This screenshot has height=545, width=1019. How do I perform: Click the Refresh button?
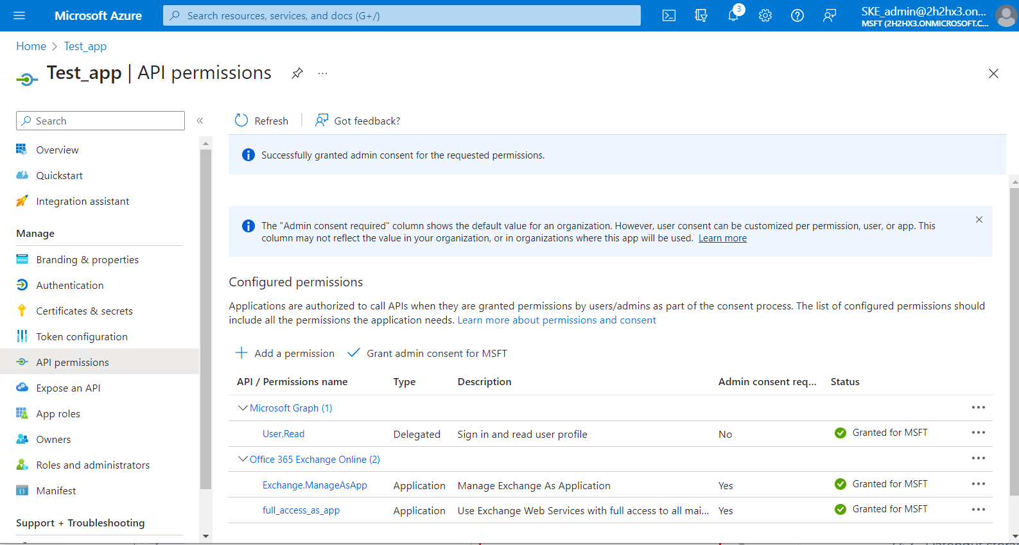tap(262, 121)
